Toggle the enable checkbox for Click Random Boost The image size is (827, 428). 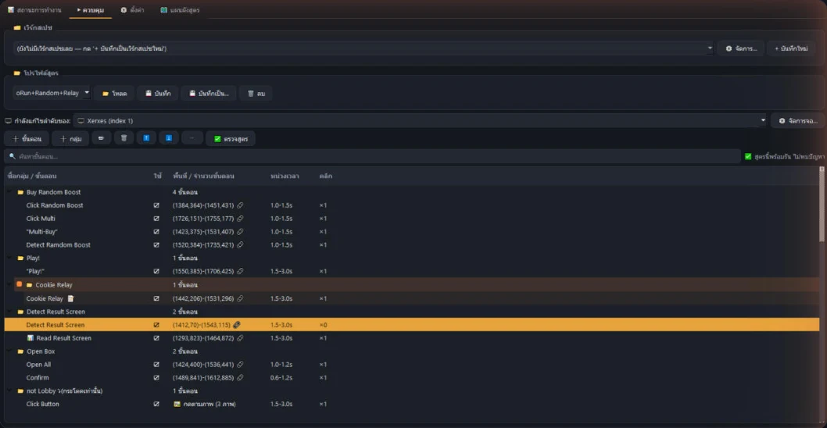(x=156, y=205)
